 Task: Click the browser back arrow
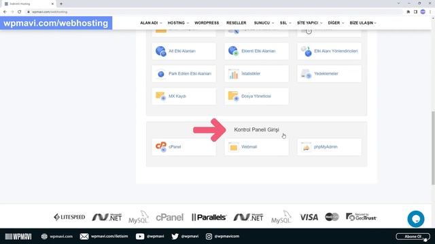5,12
